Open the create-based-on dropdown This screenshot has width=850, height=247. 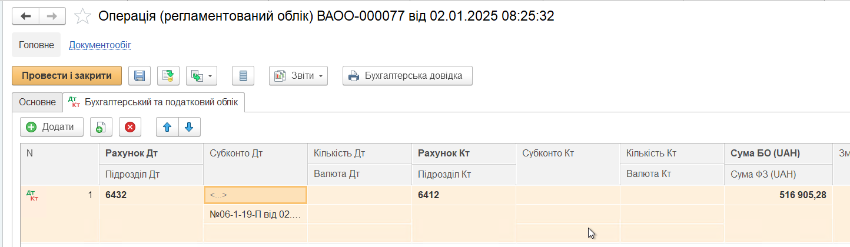(x=201, y=76)
